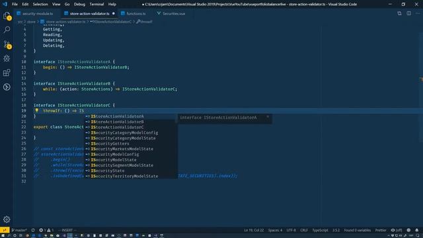Click Ln 19, Col 22 in status bar

[254, 230]
